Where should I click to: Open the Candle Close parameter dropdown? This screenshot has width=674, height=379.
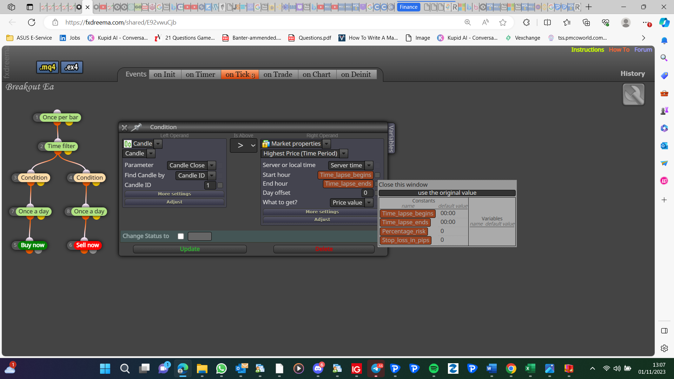coord(212,165)
